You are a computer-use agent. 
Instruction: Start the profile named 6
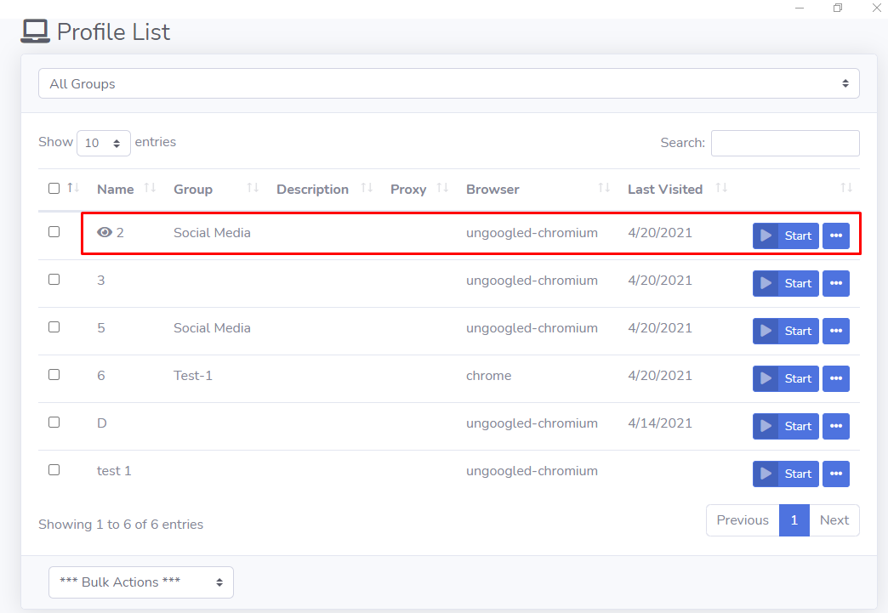(785, 378)
